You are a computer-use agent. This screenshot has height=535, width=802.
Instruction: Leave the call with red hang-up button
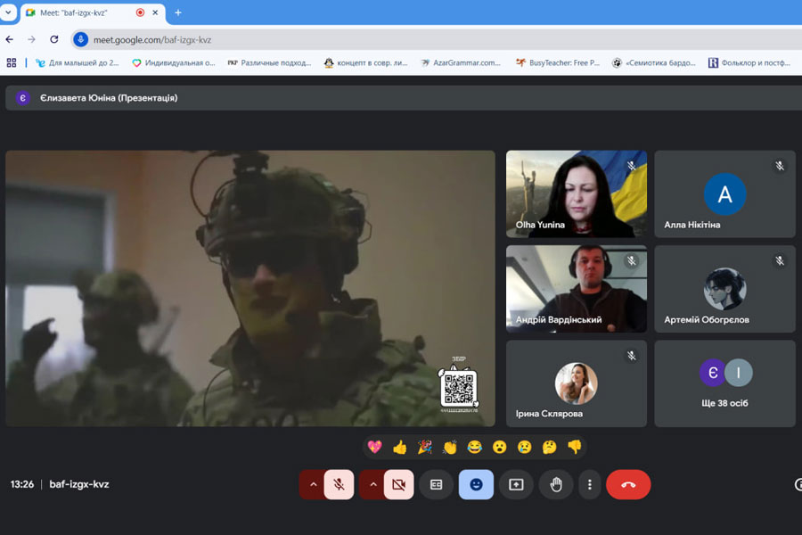point(628,484)
